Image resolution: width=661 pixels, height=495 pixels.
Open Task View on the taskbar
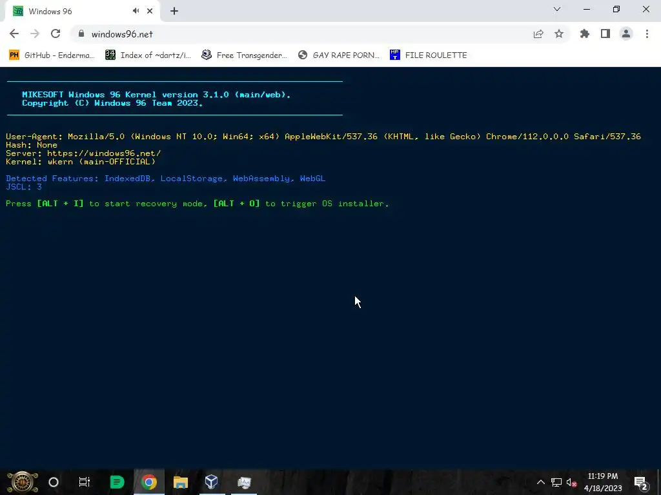click(x=85, y=482)
